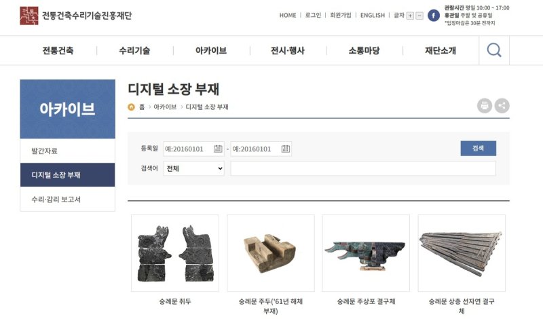Click 아카이브 in the breadcrumb
The height and width of the screenshot is (319, 543).
pyautogui.click(x=165, y=107)
